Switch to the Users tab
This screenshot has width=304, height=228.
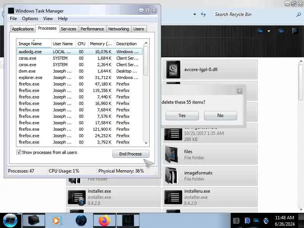pos(139,29)
